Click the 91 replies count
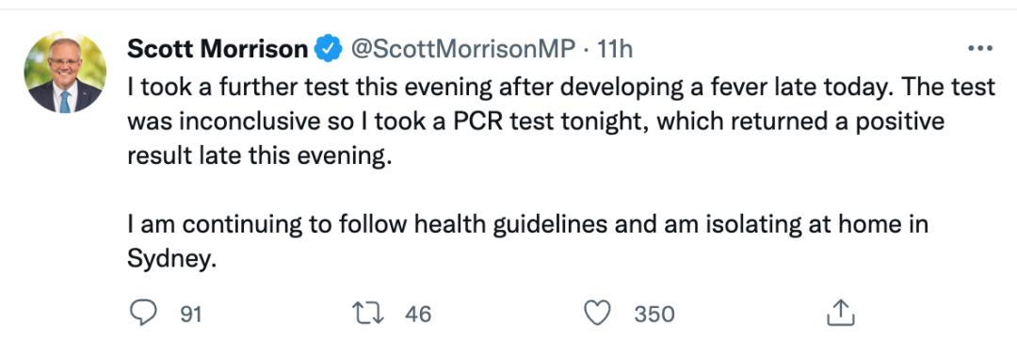Image resolution: width=1017 pixels, height=357 pixels. point(190,315)
